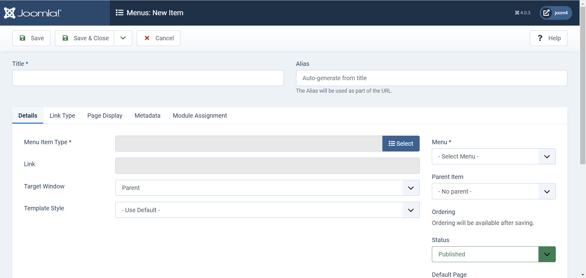This screenshot has height=278, width=586.
Task: Click the Joomla 4.0.3 version indicator
Action: coord(523,13)
